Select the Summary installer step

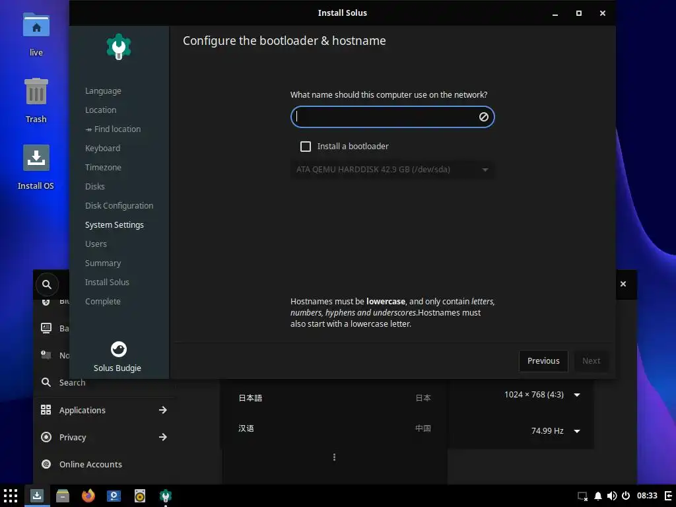coord(102,263)
